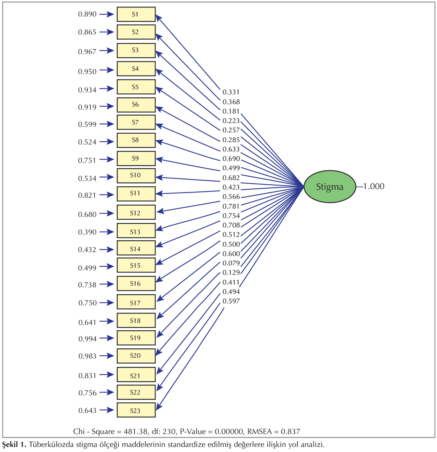Click the S10 item box
Image resolution: width=437 pixels, height=452 pixels.
tap(136, 175)
